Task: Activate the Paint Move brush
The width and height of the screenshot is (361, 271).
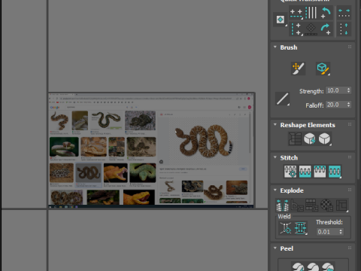Action: [298, 69]
